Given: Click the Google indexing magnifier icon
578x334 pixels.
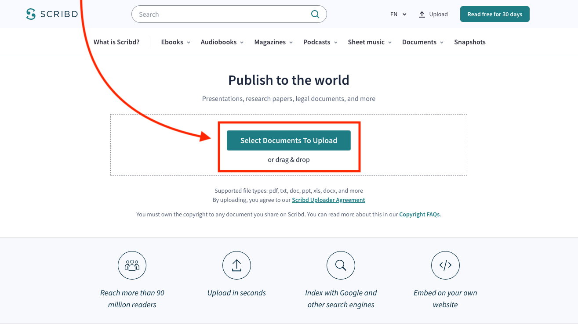Looking at the screenshot, I should tap(341, 265).
